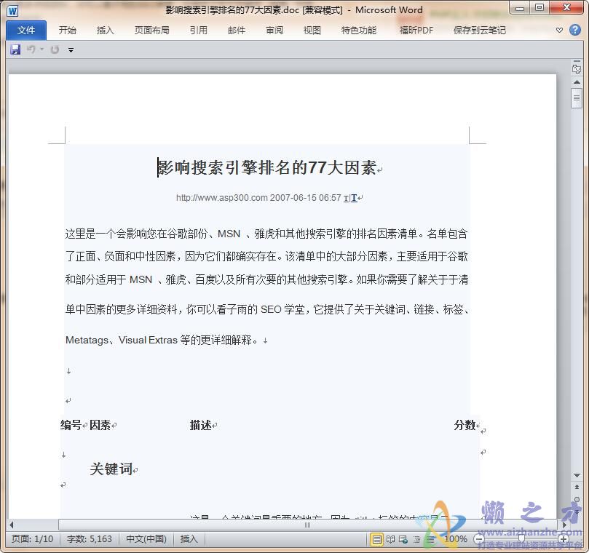Click the Redo icon on Quick Access Toolbar
The width and height of the screenshot is (589, 553).
[x=54, y=49]
